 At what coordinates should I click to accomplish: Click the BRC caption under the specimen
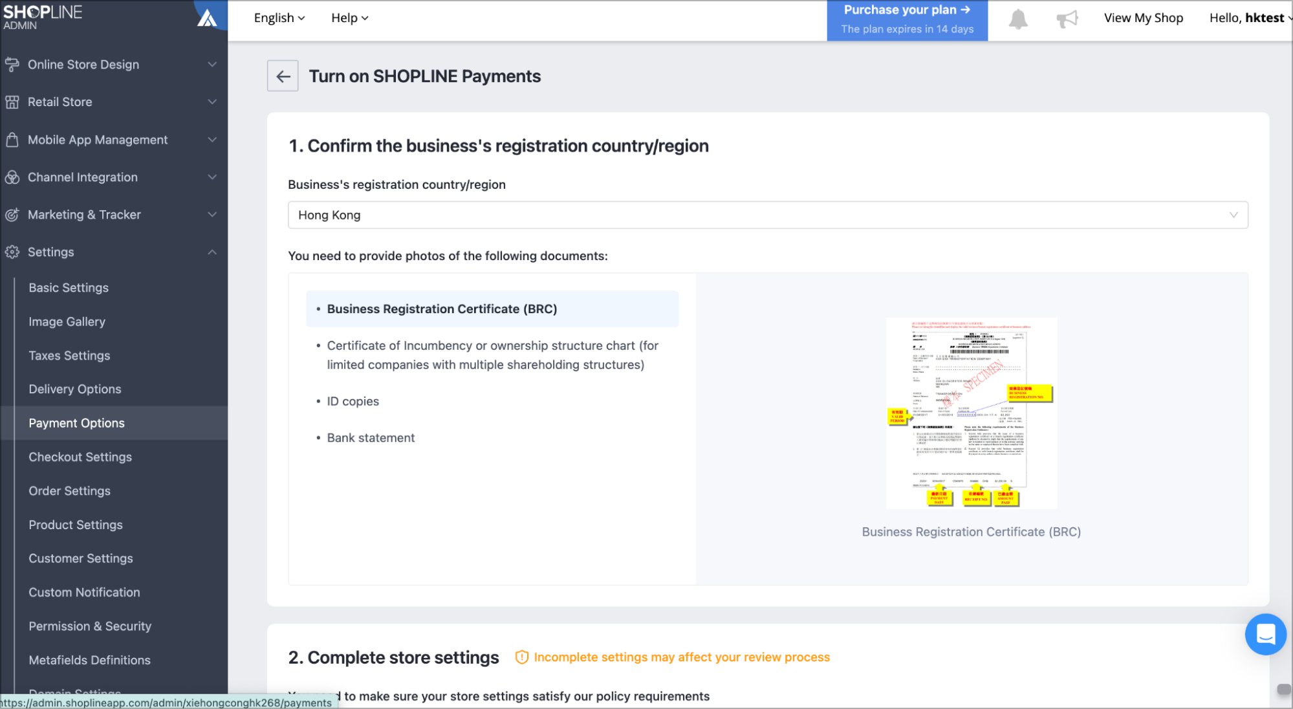[x=971, y=532]
